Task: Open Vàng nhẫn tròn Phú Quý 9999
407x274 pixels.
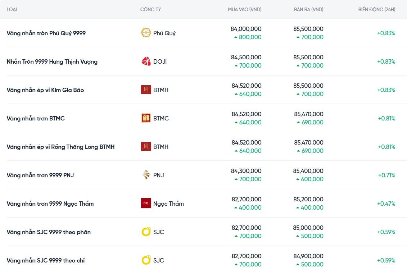Action: pyautogui.click(x=46, y=33)
